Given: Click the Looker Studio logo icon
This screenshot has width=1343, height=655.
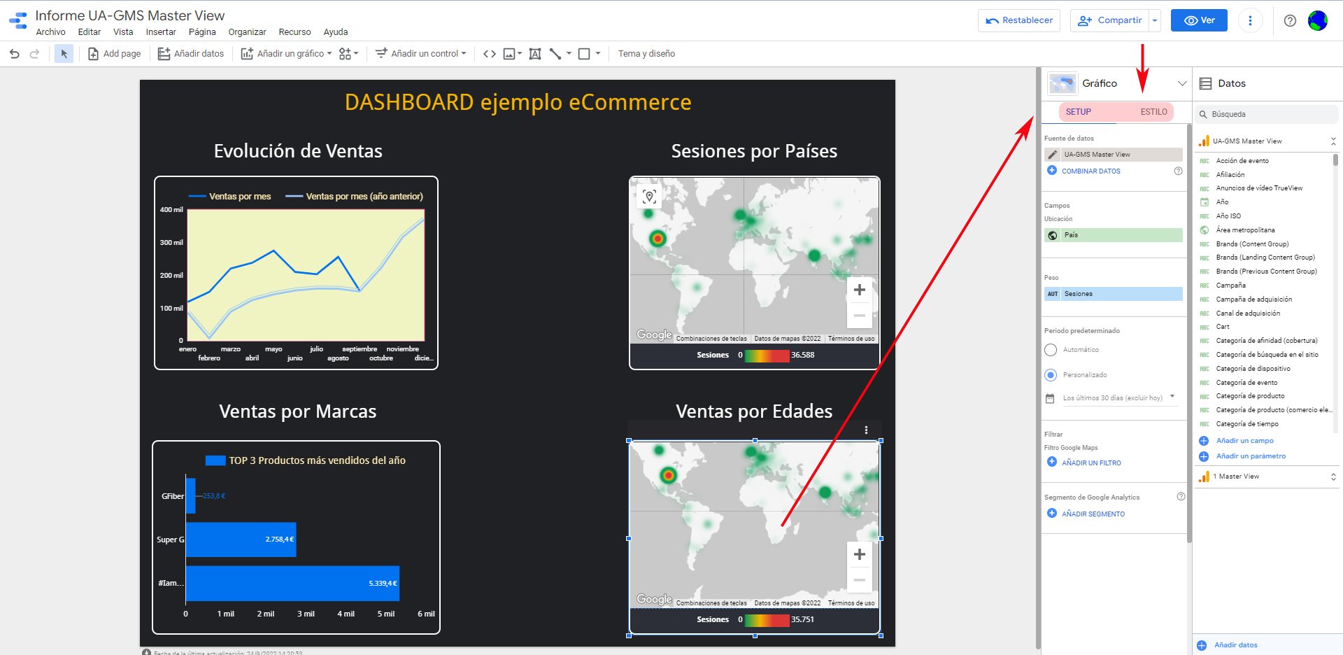Looking at the screenshot, I should 18,21.
